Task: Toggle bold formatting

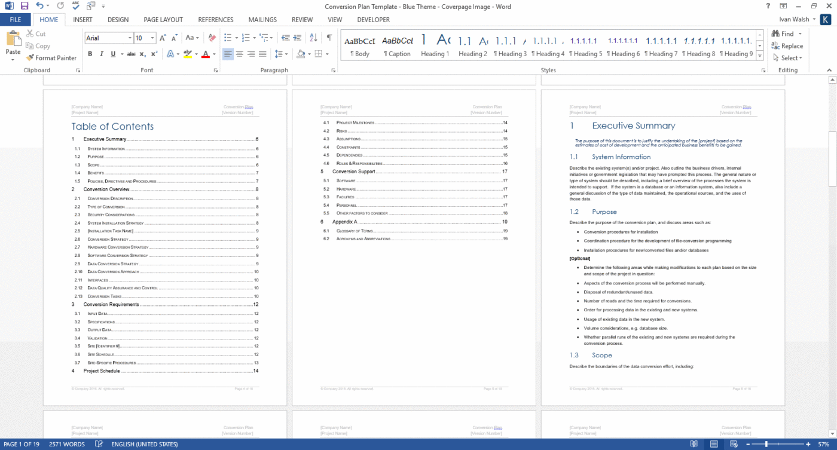Action: pyautogui.click(x=90, y=54)
